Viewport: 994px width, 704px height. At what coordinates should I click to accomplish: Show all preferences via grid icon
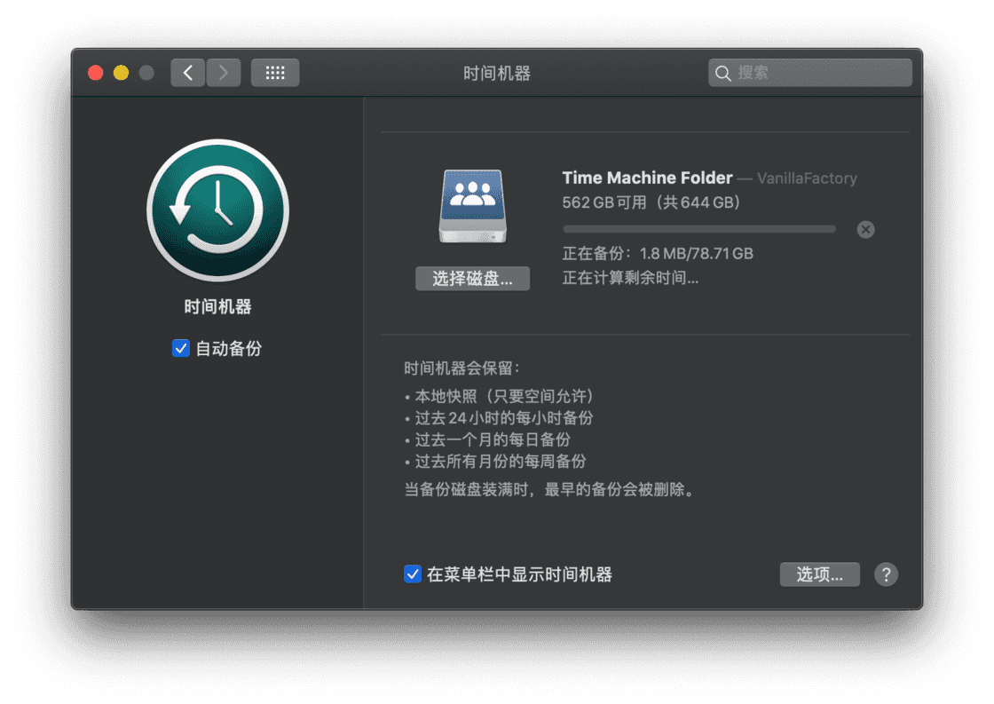(275, 73)
